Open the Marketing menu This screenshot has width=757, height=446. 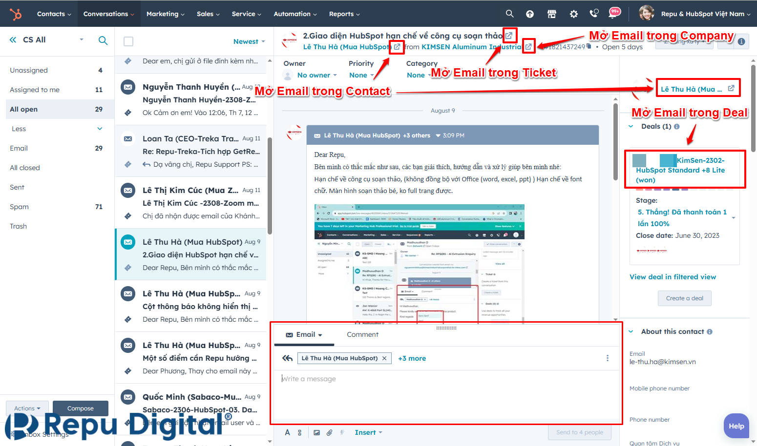(166, 14)
